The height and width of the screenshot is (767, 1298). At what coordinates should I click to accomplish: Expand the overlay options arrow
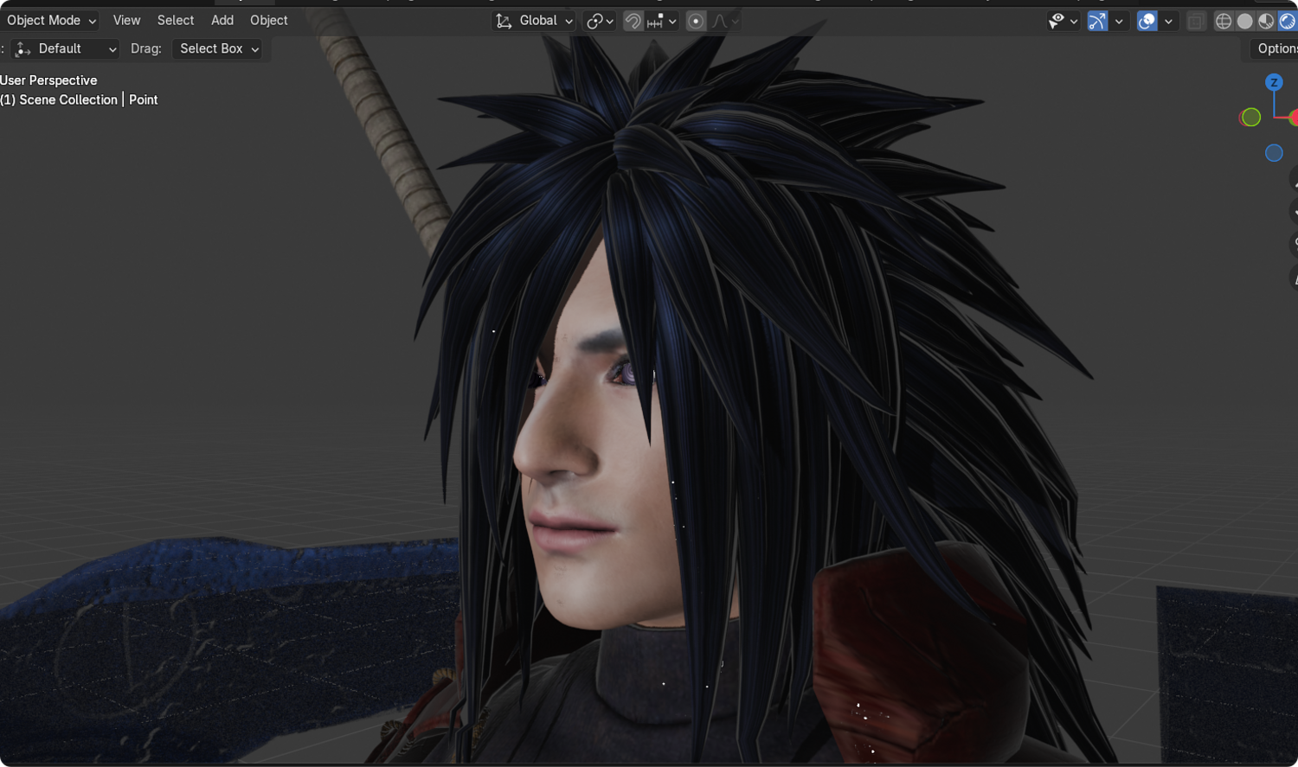(x=1168, y=21)
